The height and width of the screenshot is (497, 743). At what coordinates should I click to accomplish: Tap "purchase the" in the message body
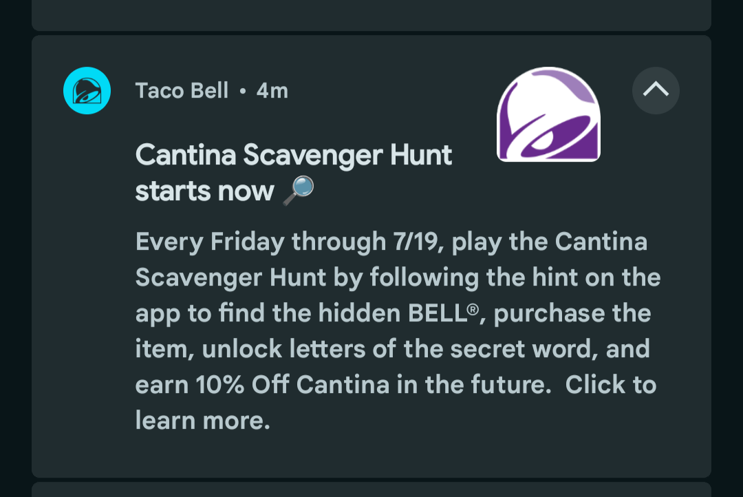click(x=572, y=313)
